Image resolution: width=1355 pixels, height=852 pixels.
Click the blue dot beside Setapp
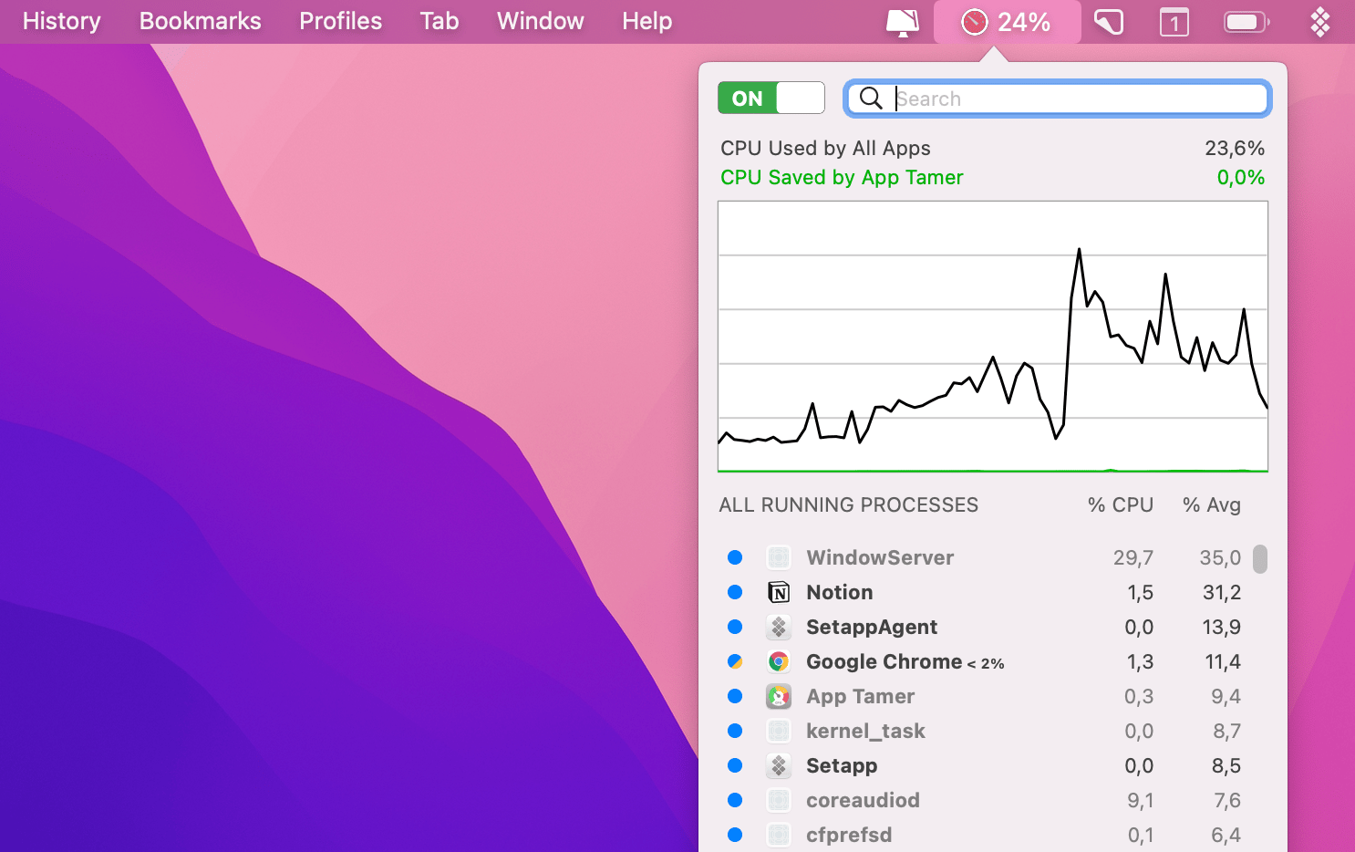coord(735,765)
